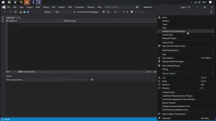The height and width of the screenshot is (121, 216).
Task: Toggle the bookmark icon in toolbar
Action: point(132,12)
